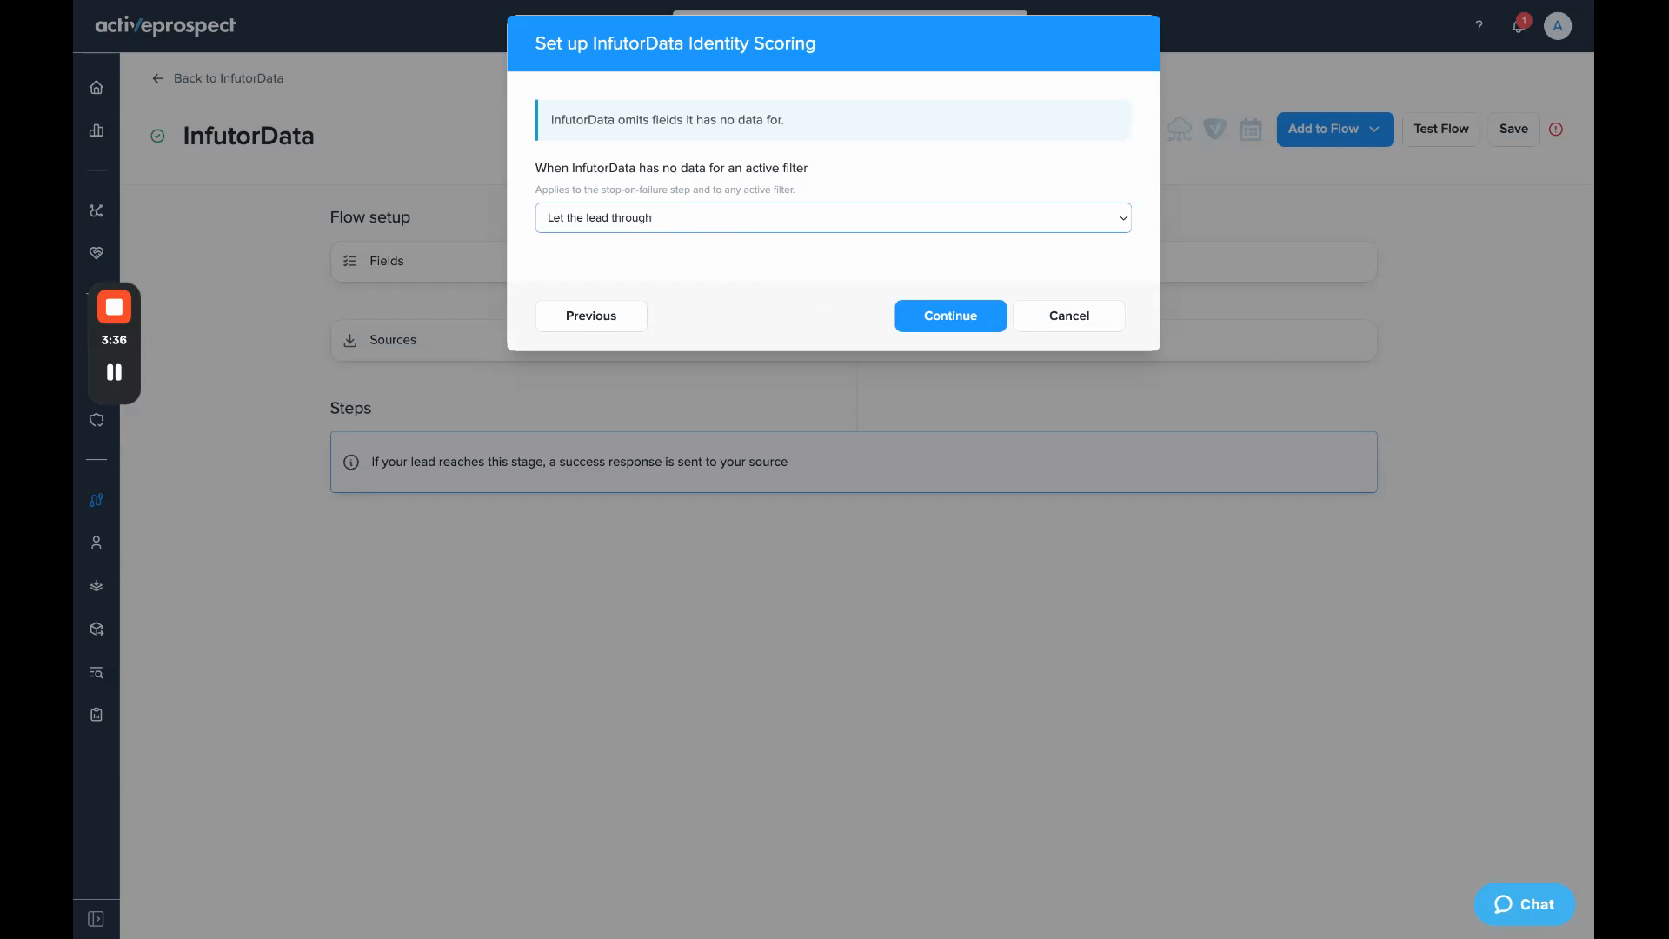Click the calendar icon in flow header
This screenshot has height=939, width=1669.
[x=1251, y=130]
